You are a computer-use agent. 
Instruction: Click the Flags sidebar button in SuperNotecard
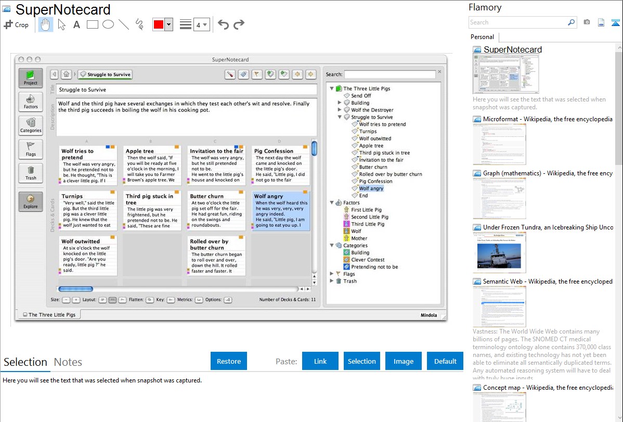tap(31, 149)
